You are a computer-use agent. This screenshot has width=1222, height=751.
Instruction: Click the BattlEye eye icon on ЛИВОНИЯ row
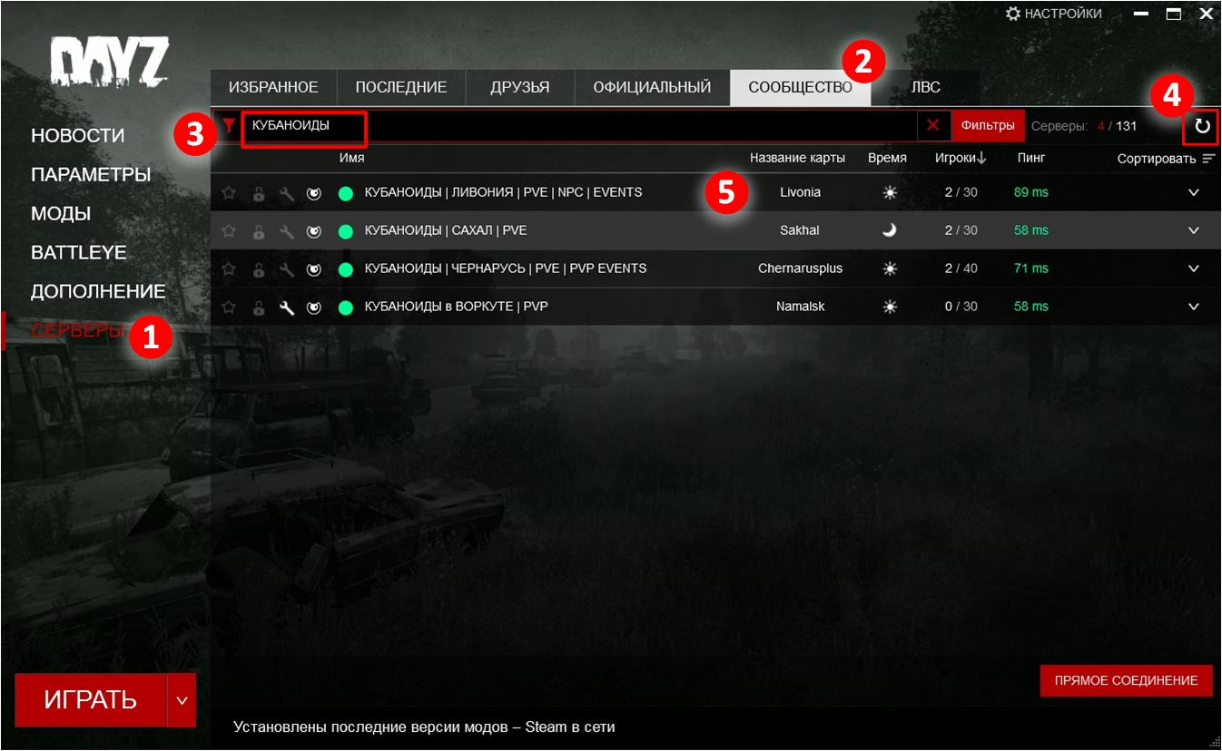[x=314, y=192]
